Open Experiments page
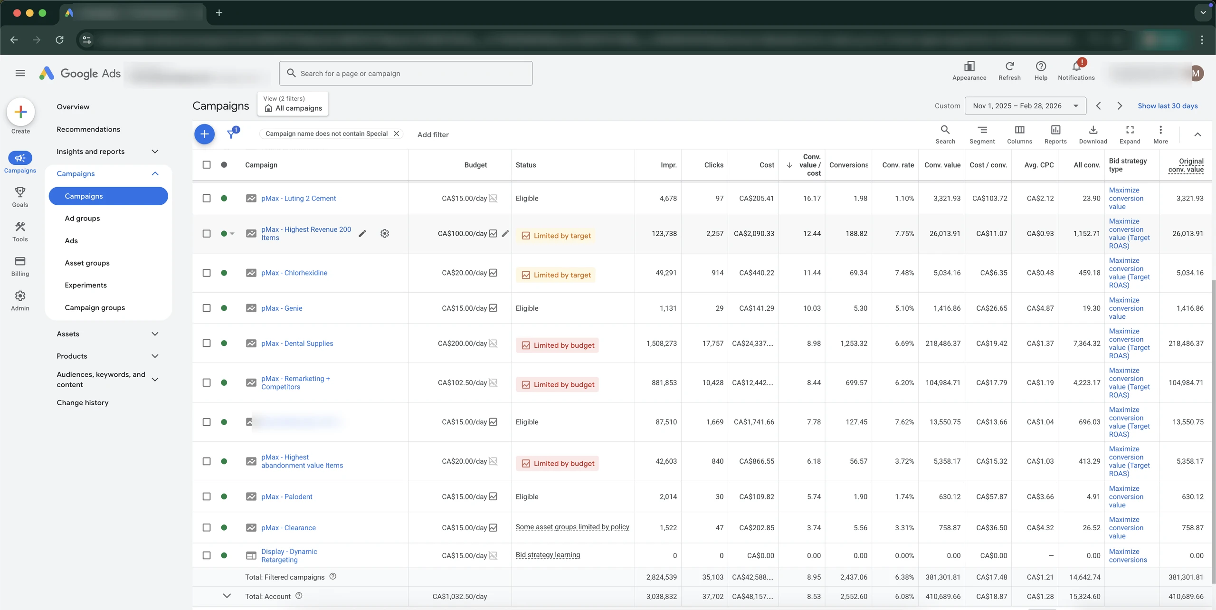 coord(86,285)
